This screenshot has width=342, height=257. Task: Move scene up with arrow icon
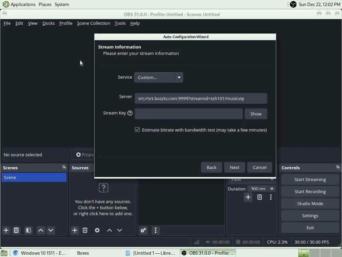(x=40, y=230)
